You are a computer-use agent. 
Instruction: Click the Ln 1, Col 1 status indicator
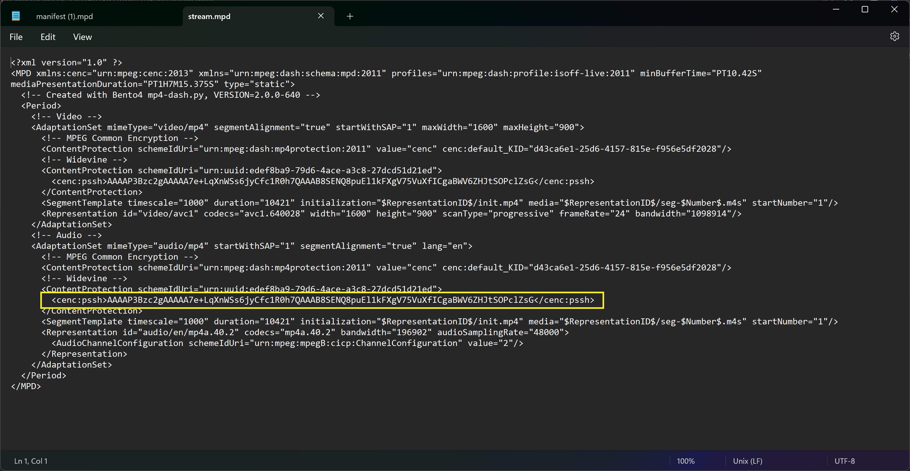(x=31, y=461)
